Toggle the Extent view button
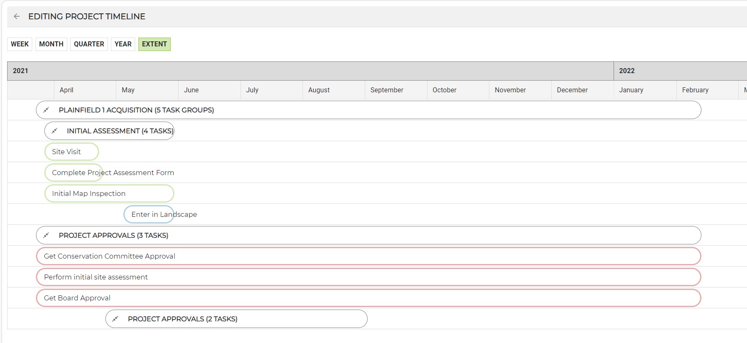 point(154,44)
